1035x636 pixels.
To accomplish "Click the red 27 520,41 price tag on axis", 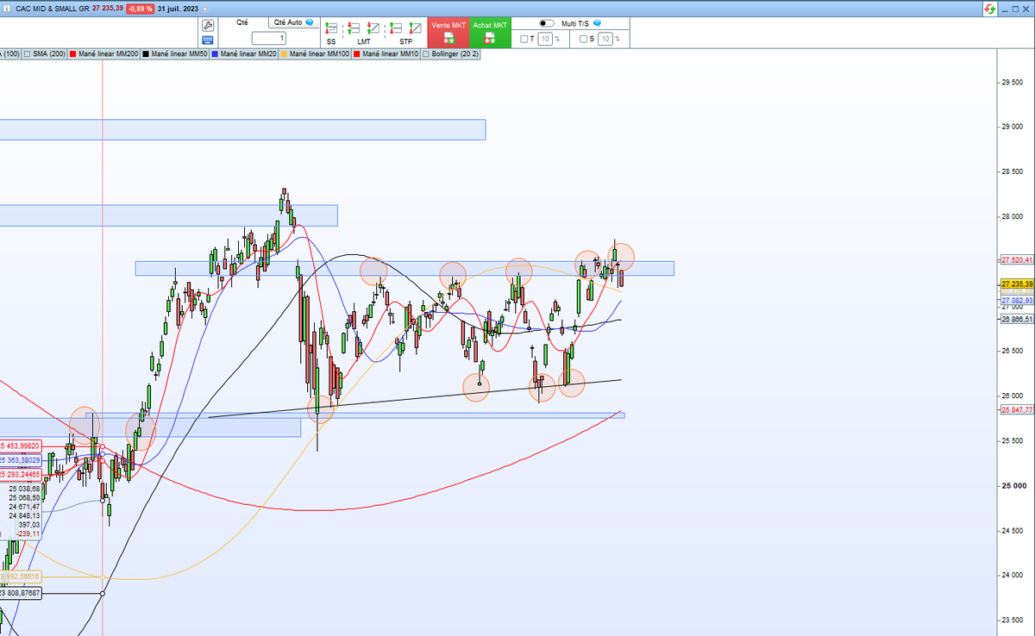I will [x=1017, y=259].
